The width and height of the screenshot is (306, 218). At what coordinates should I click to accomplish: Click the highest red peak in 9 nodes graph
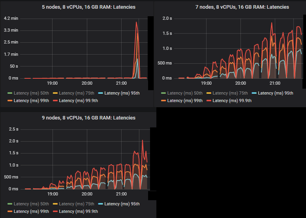point(143,140)
